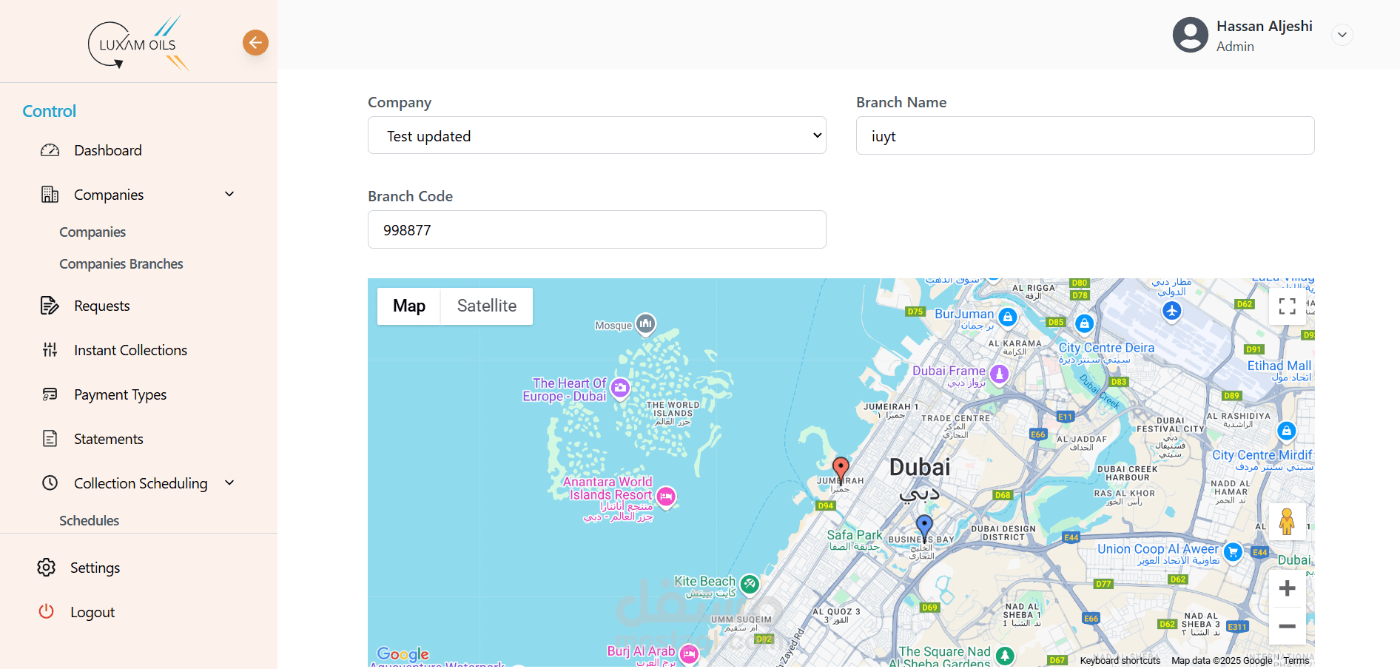Collapse Collection Scheduling chevron
The image size is (1400, 669).
(x=229, y=483)
